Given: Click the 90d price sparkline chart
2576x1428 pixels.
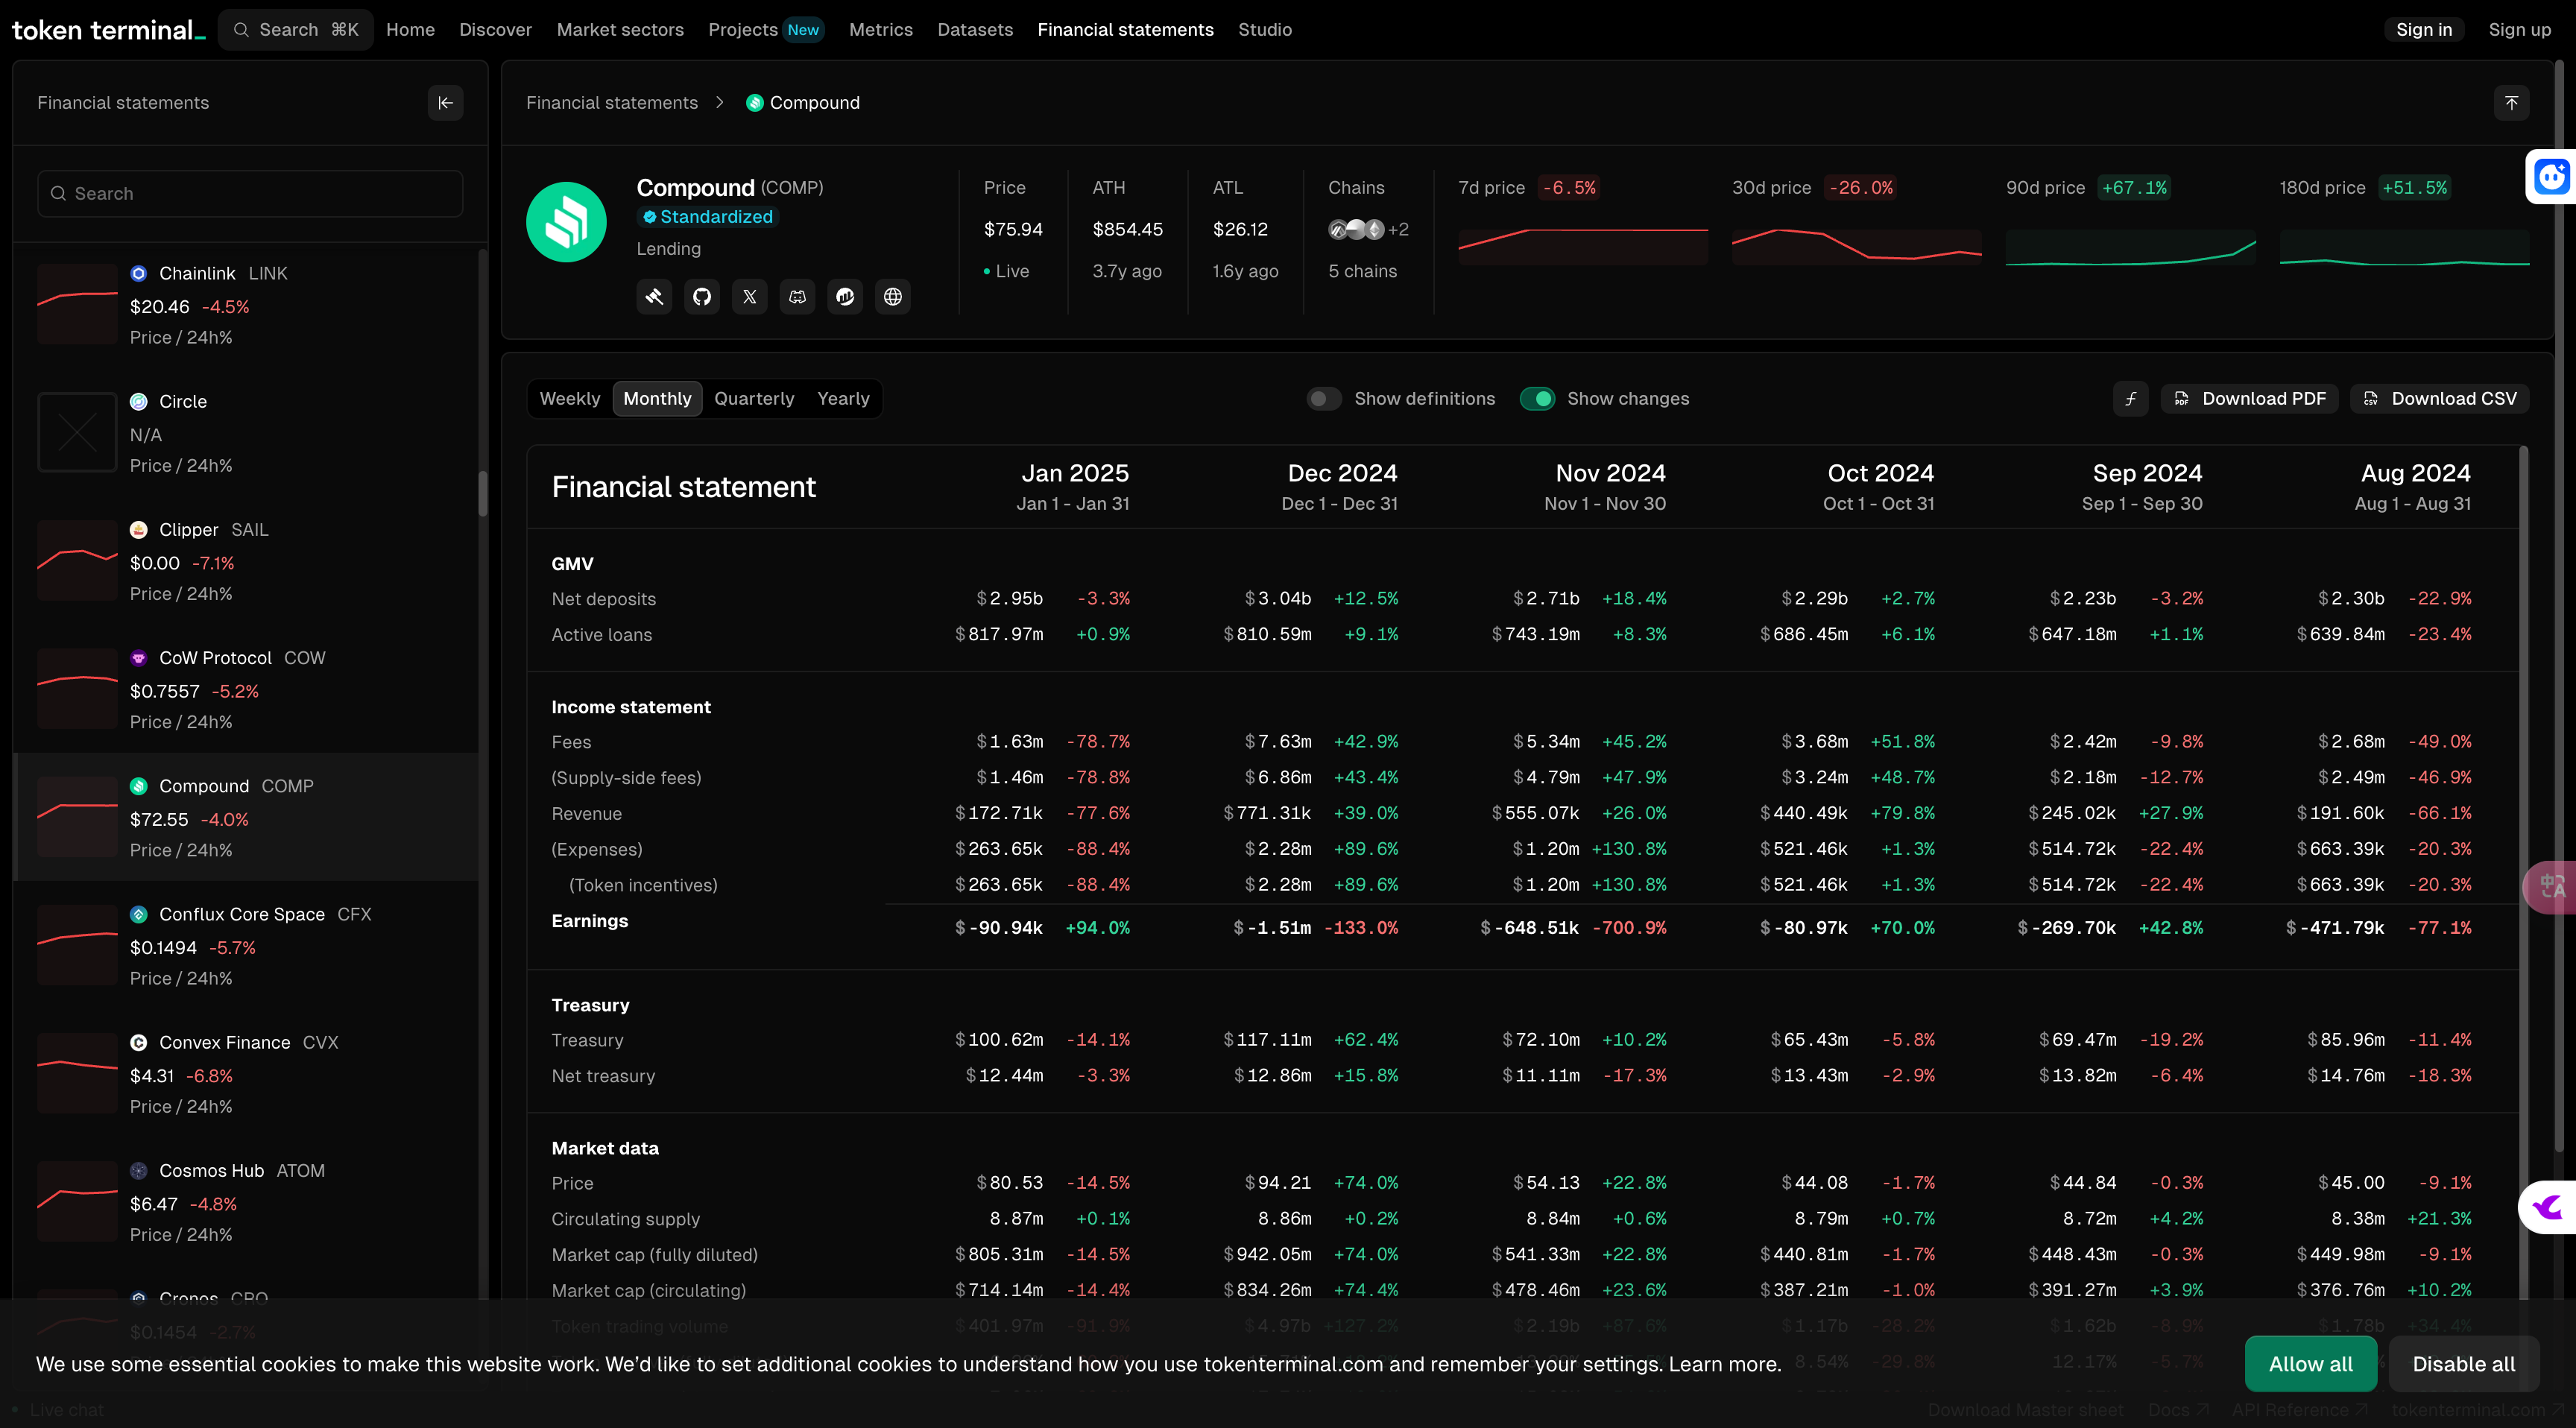Looking at the screenshot, I should tap(2131, 247).
